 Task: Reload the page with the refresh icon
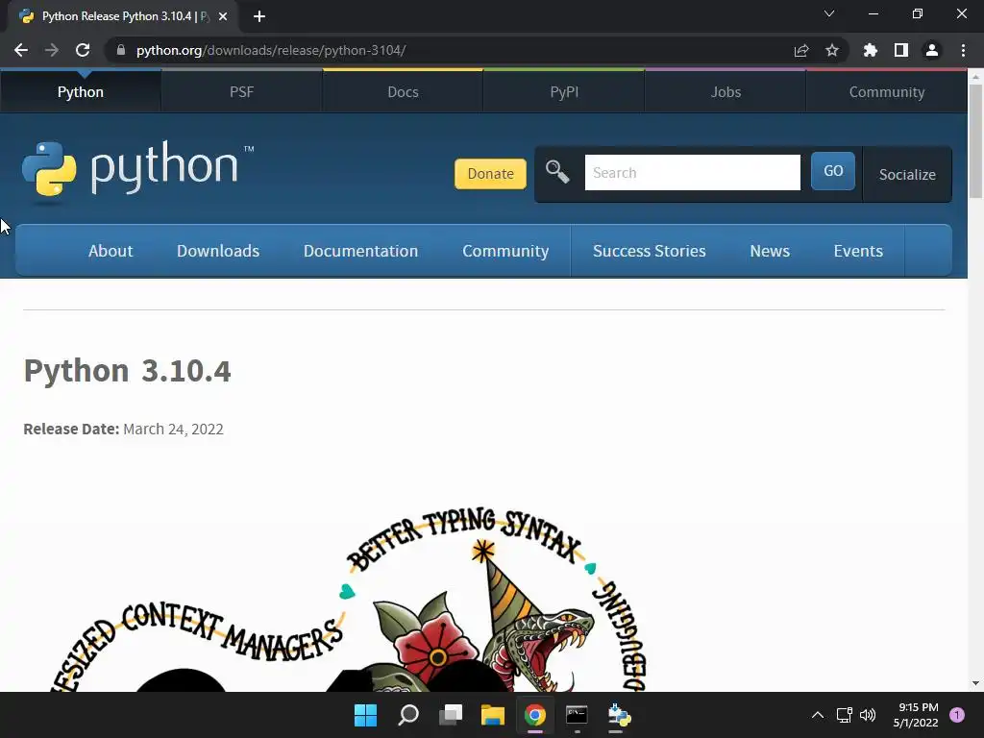pos(83,50)
